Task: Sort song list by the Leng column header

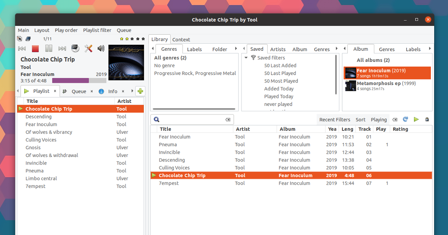Action: point(347,129)
